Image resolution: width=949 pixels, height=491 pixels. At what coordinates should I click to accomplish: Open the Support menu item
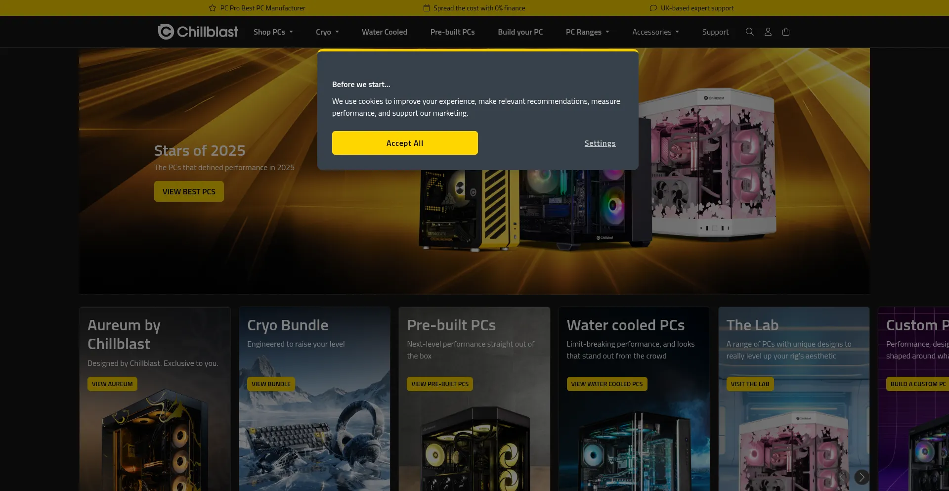point(715,32)
